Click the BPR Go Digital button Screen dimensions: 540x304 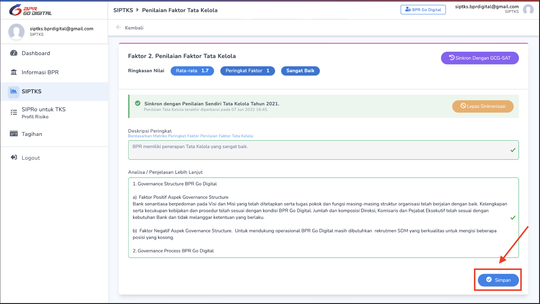[423, 10]
